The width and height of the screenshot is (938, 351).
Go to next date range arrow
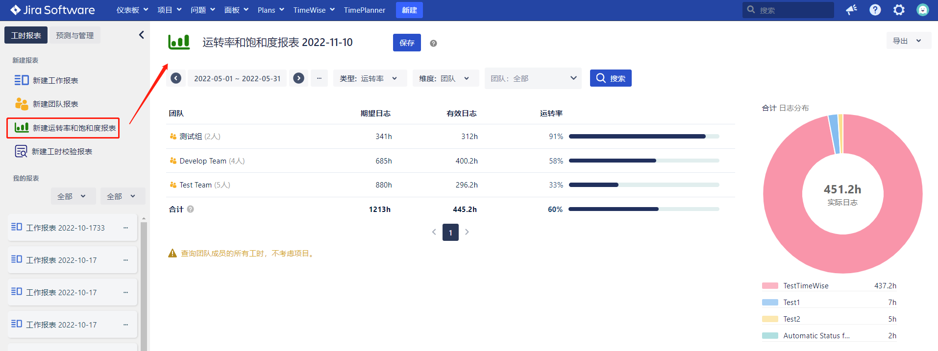(298, 78)
